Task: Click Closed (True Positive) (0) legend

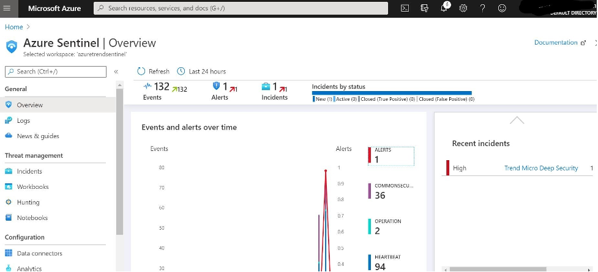Action: click(x=386, y=99)
